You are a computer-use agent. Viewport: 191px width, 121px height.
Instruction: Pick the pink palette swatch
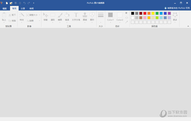(x=145, y=18)
